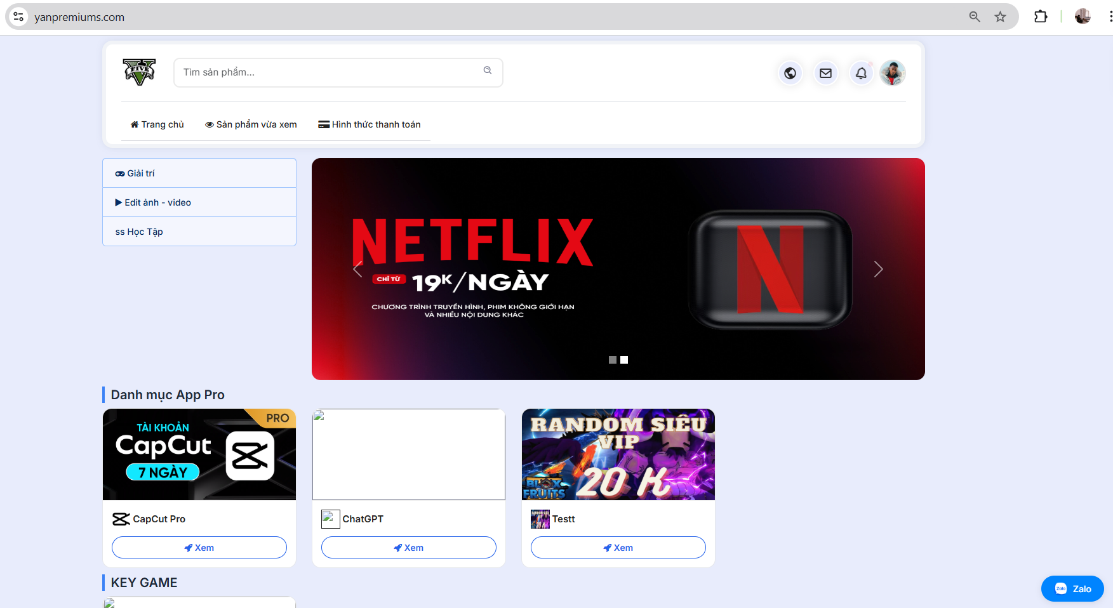This screenshot has height=608, width=1113.
Task: Go to previous banner slide arrow
Action: pyautogui.click(x=358, y=269)
